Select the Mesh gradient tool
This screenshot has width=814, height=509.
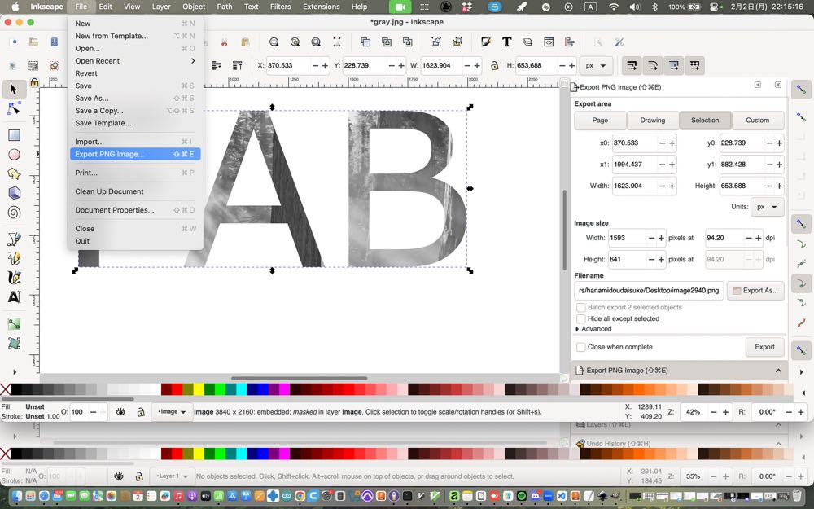pyautogui.click(x=14, y=343)
